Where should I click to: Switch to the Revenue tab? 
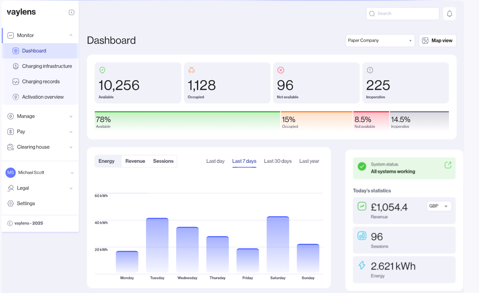pos(135,161)
